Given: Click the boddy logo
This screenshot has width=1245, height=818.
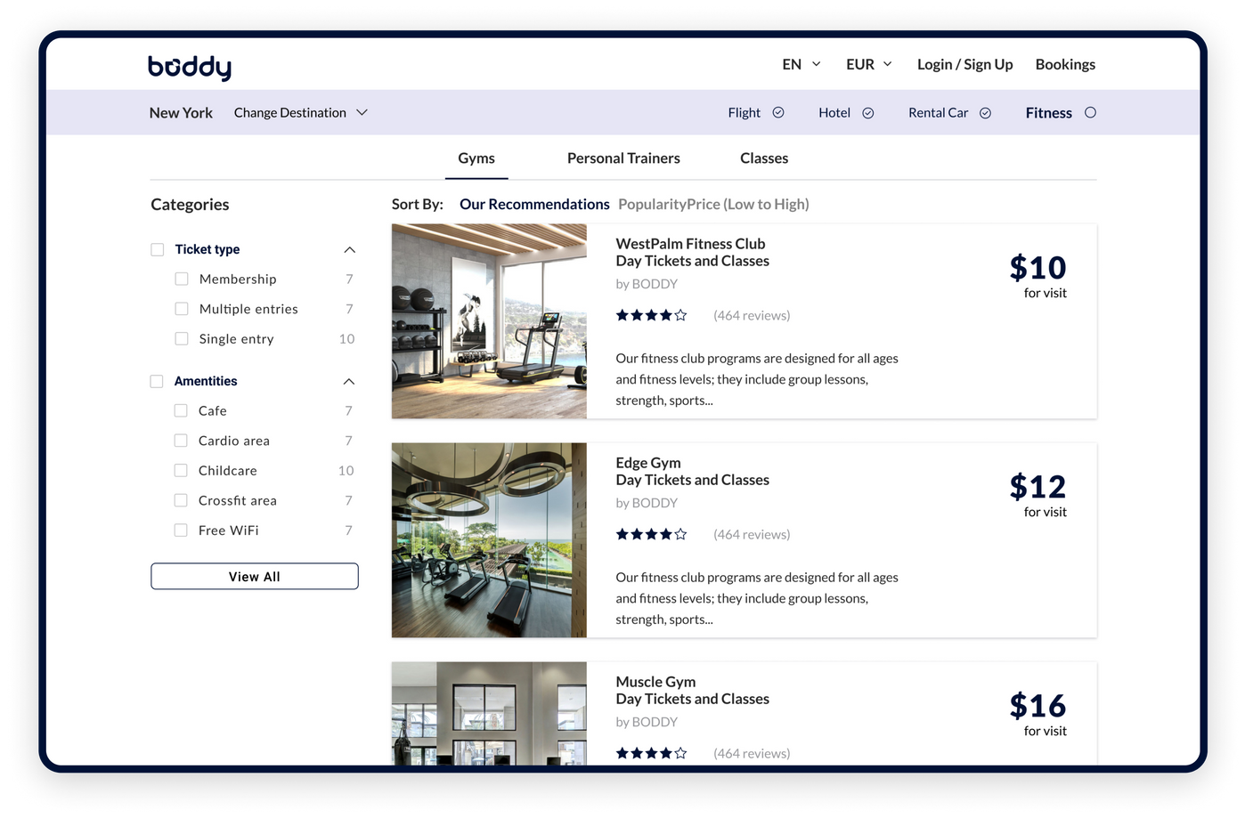Looking at the screenshot, I should click(x=190, y=68).
